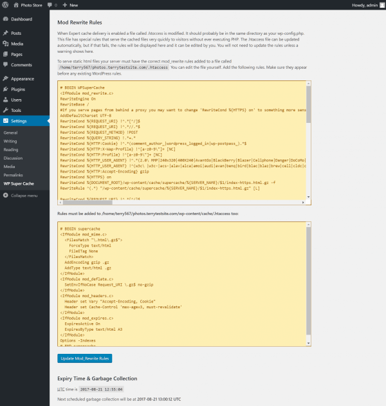Image resolution: width=386 pixels, height=406 pixels.
Task: Click '# BEGIN WPSuperCache' line
Action: [x=82, y=88]
